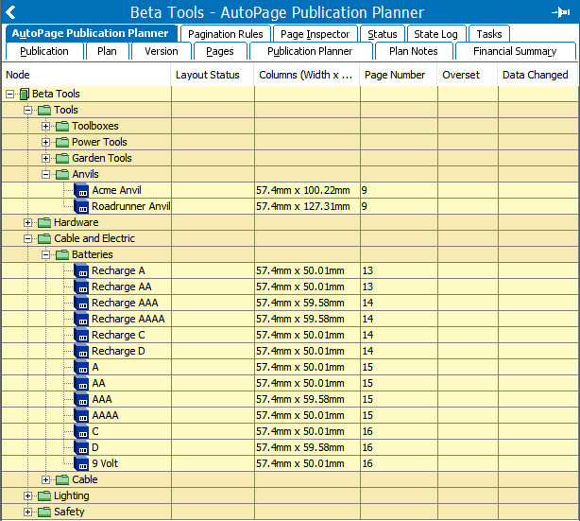580x521 pixels.
Task: Expand the Power Tools node
Action: pyautogui.click(x=46, y=142)
